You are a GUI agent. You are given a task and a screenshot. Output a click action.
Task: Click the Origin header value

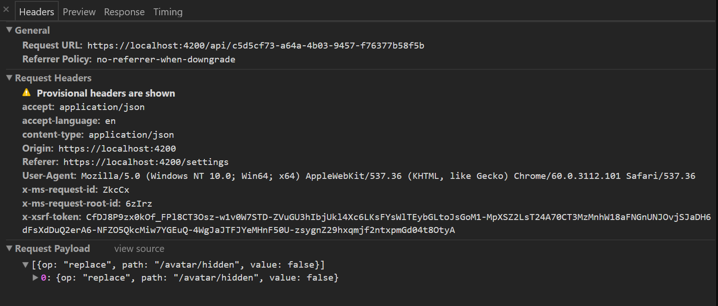(117, 148)
